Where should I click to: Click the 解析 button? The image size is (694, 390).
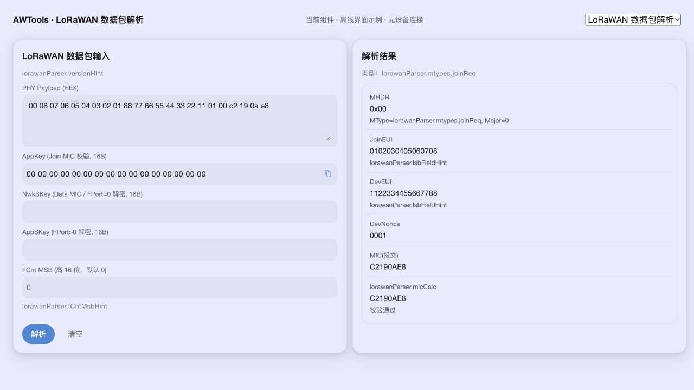point(38,334)
